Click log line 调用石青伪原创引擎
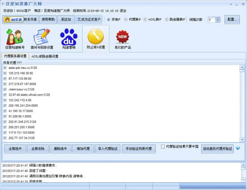This screenshot has height=190, width=247. pyautogui.click(x=44, y=176)
